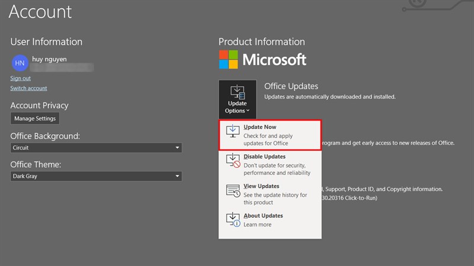Click the Disable Updates icon
Viewport: 474px width, 266px height.
click(233, 160)
